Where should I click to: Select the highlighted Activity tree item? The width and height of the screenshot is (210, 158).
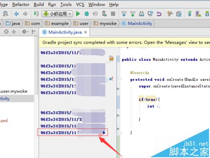pos(17,98)
